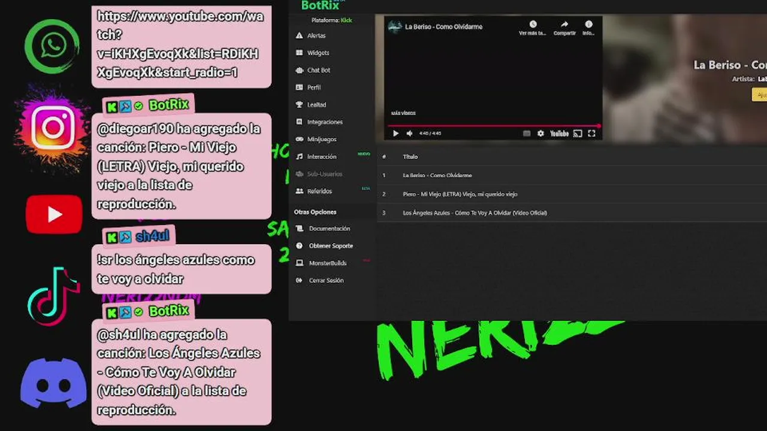
Task: Click the 4:40 / 4:40 time display
Action: point(430,133)
